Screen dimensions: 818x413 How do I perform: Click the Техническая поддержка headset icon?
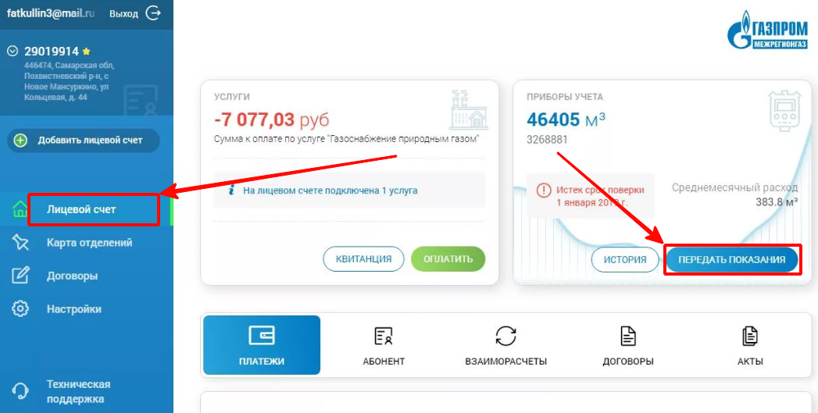point(20,391)
